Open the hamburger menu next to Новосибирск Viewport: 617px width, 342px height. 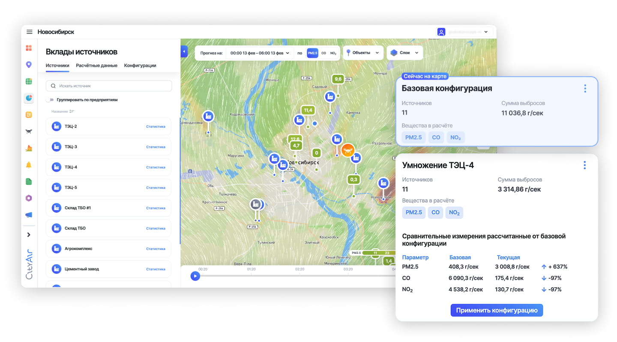30,32
